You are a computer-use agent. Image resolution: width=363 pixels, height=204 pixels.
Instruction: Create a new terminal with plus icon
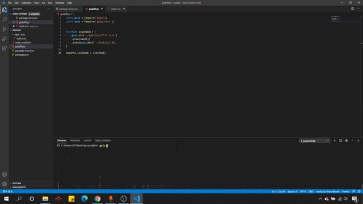[x=335, y=141]
